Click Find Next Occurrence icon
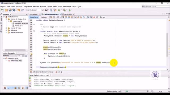Screen dimensions: 170x95 coord(69,17)
